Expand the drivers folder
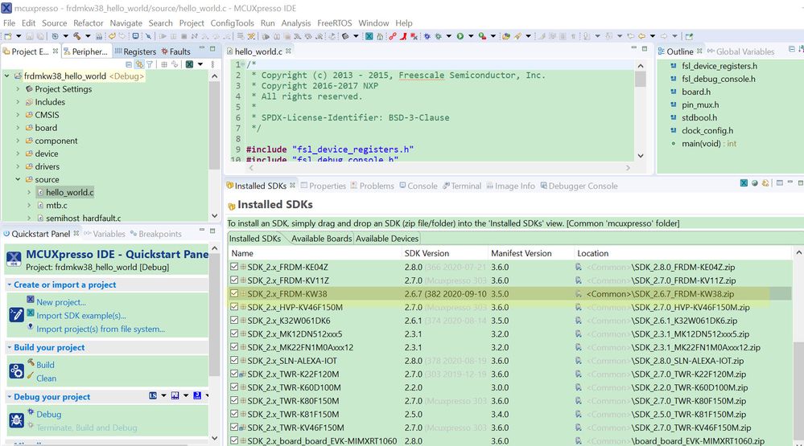Viewport: 804px width, 446px height. click(x=18, y=166)
